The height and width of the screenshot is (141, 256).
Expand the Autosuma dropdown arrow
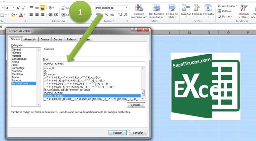point(237,6)
